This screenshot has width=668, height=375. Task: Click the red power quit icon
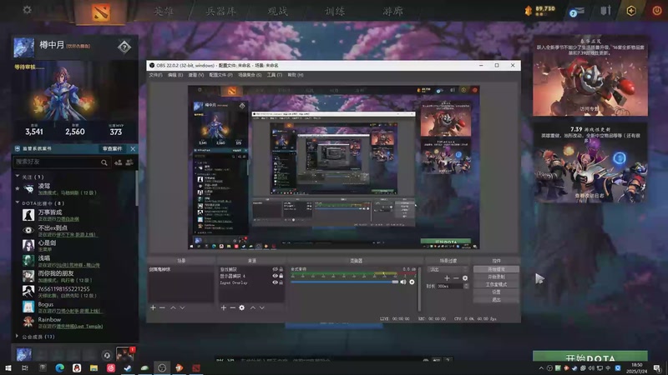click(657, 11)
